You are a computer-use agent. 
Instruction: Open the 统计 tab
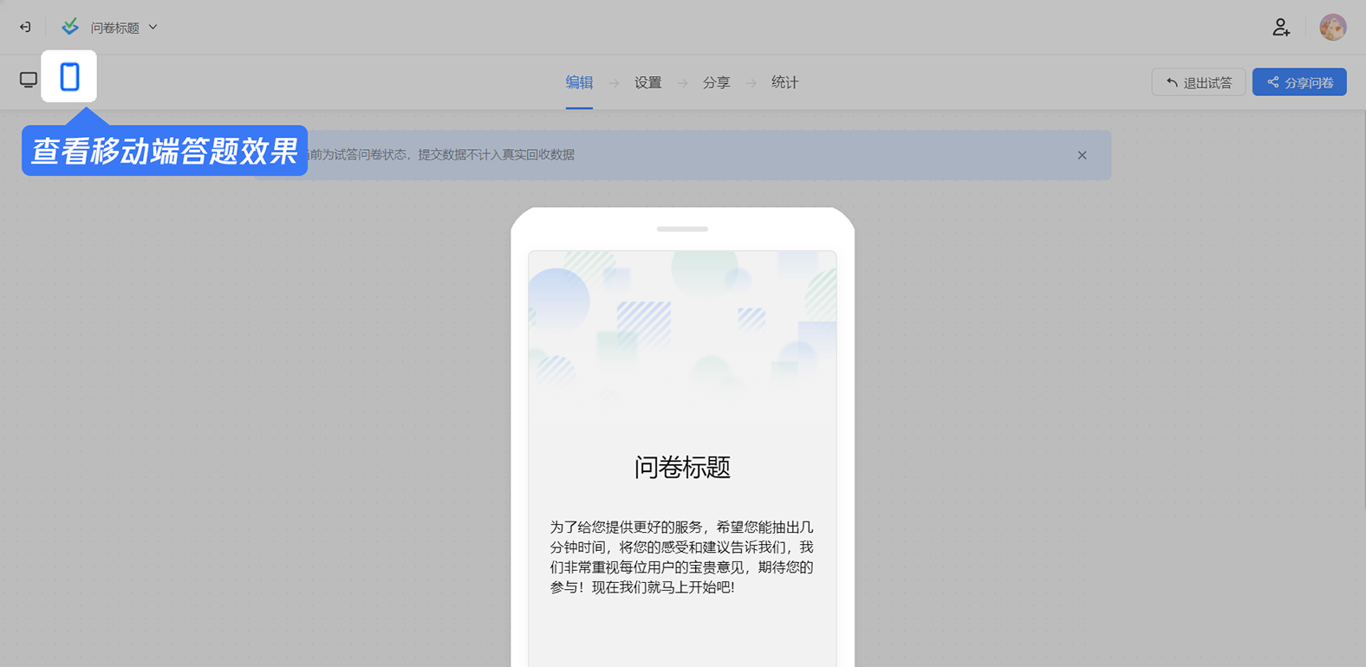pos(784,83)
